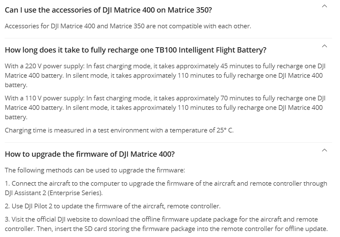Click the answer about accessories not being compatible
Image resolution: width=340 pixels, height=237 pixels.
click(x=128, y=26)
